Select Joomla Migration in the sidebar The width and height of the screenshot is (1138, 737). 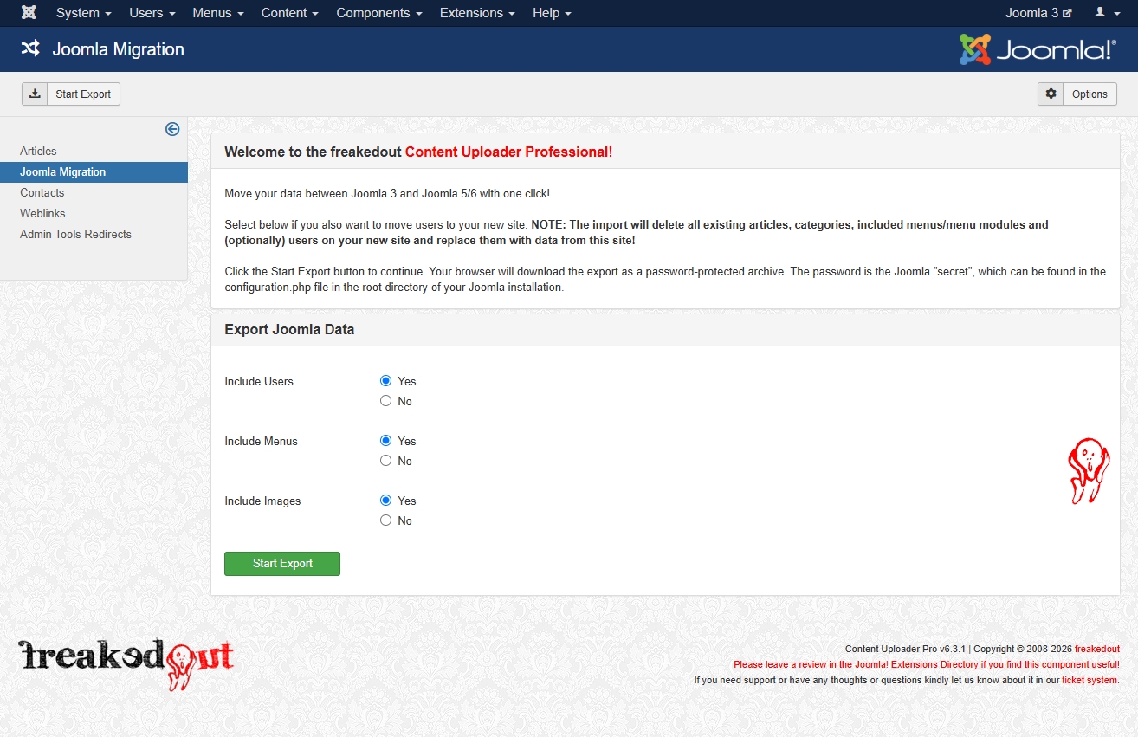coord(94,171)
